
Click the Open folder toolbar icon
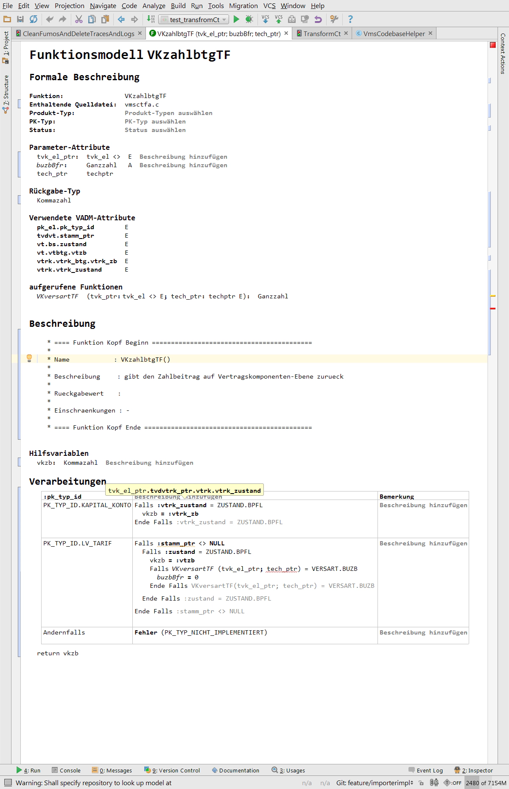tap(7, 19)
